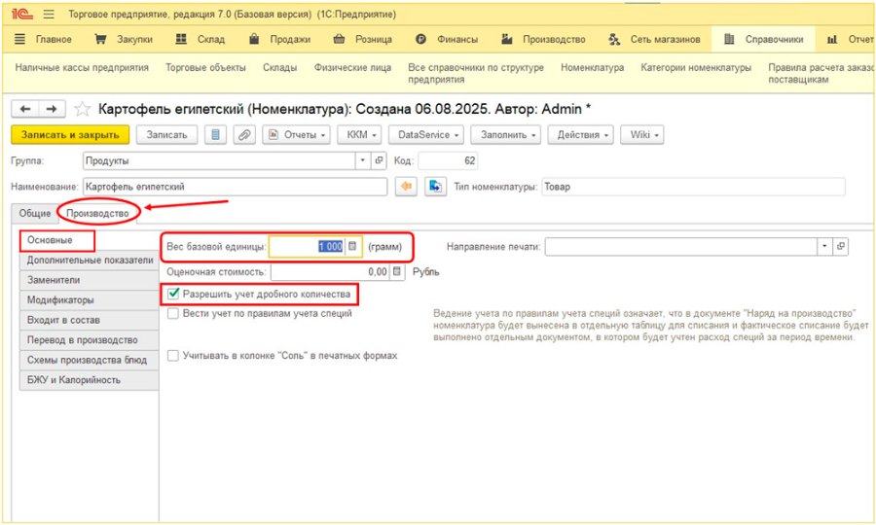Image resolution: width=876 pixels, height=525 pixels.
Task: Open the Финансы section
Action: [447, 39]
